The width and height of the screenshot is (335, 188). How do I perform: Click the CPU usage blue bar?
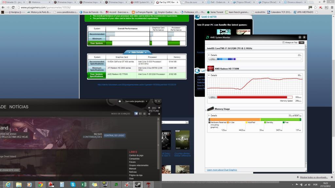259,59
